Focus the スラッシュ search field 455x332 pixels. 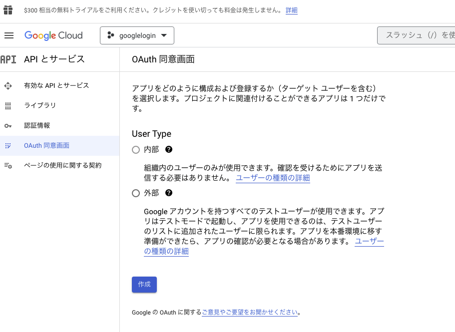point(416,35)
